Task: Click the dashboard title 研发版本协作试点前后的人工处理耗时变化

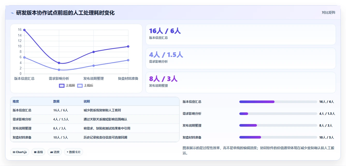Action: click(x=65, y=13)
